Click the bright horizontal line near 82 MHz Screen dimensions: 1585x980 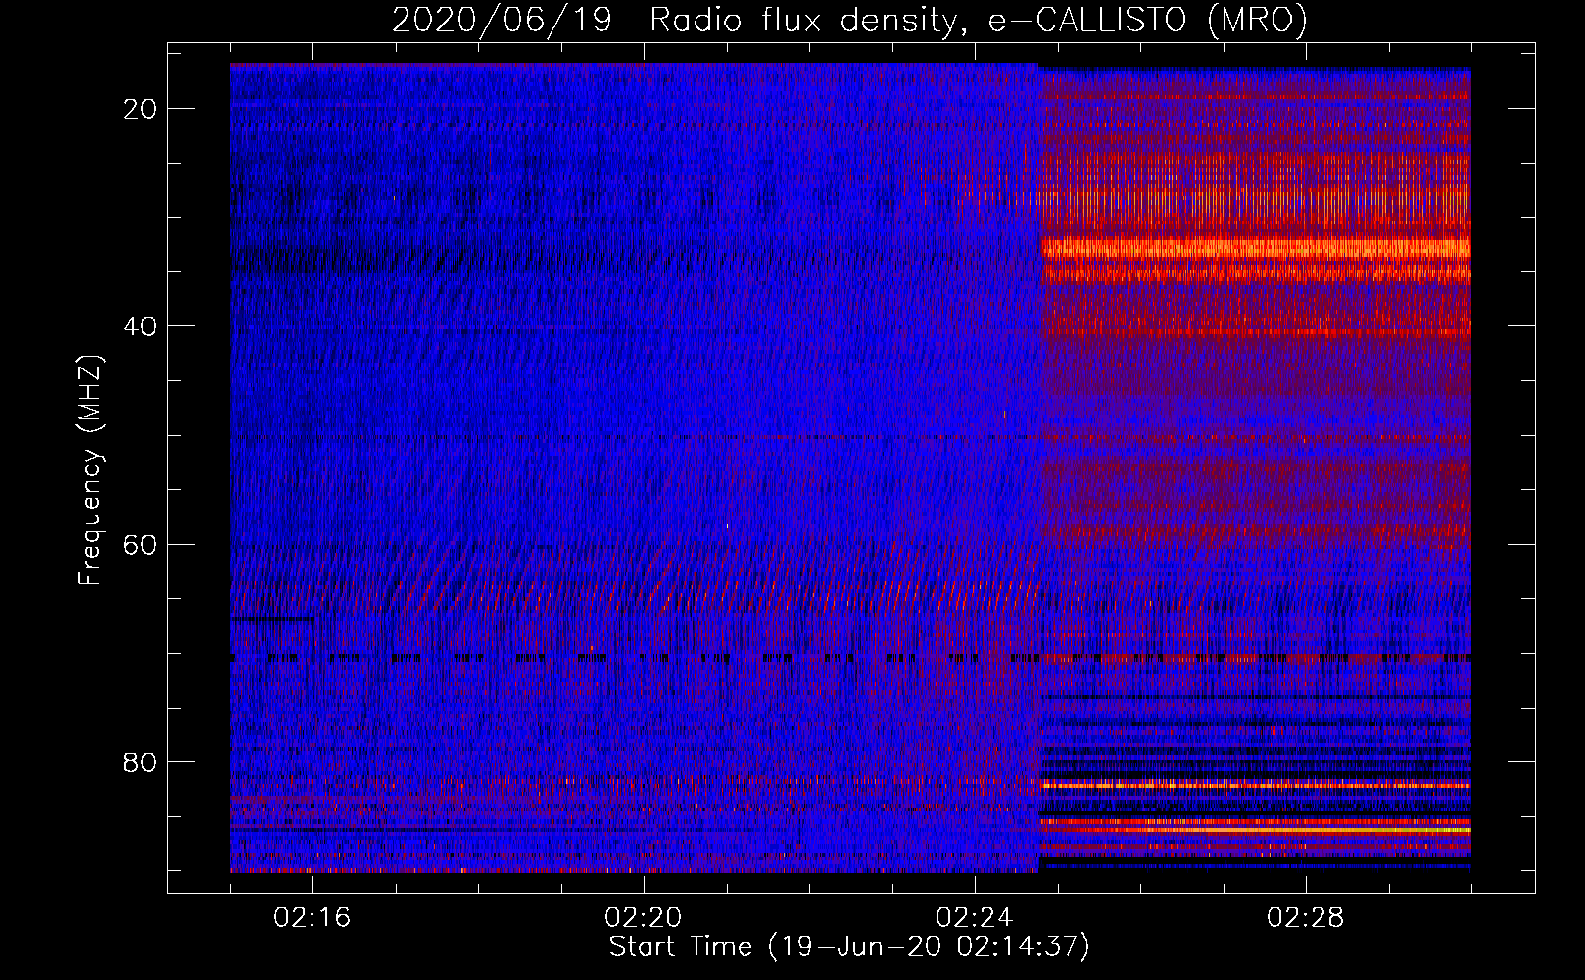coord(1255,785)
